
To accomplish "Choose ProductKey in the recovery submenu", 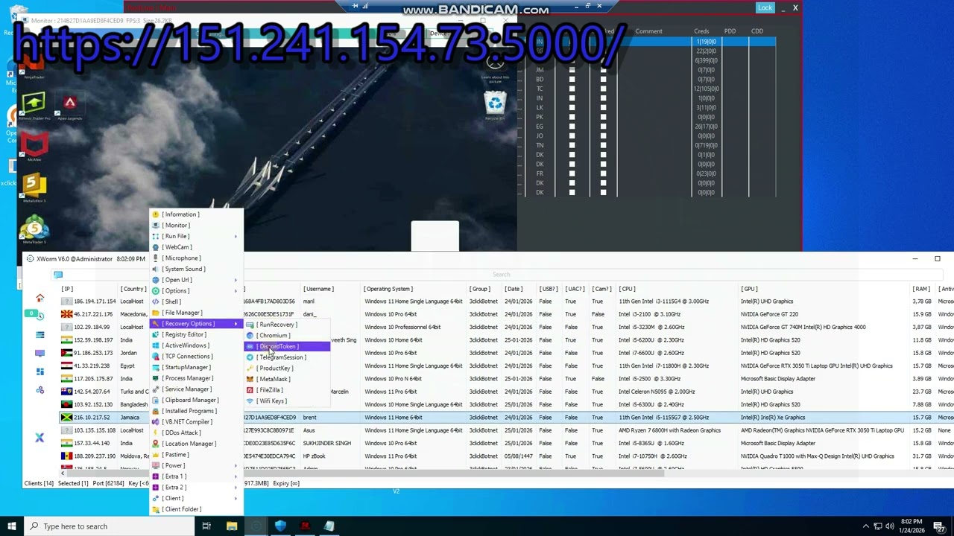I will 287,368.
